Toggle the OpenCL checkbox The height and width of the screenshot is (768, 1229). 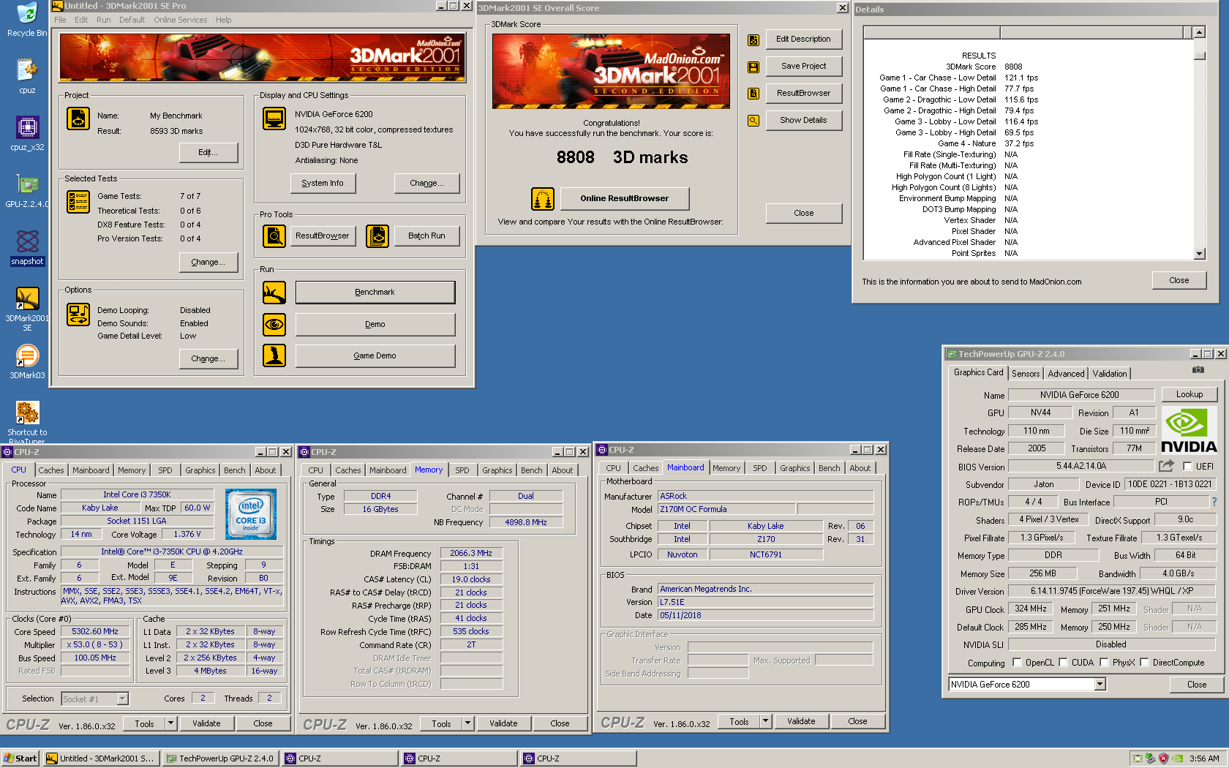[1017, 663]
